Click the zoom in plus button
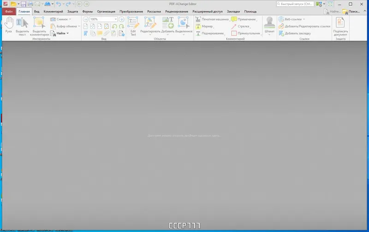 (x=122, y=19)
